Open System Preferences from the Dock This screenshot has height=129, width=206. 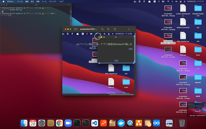[x=41, y=123]
